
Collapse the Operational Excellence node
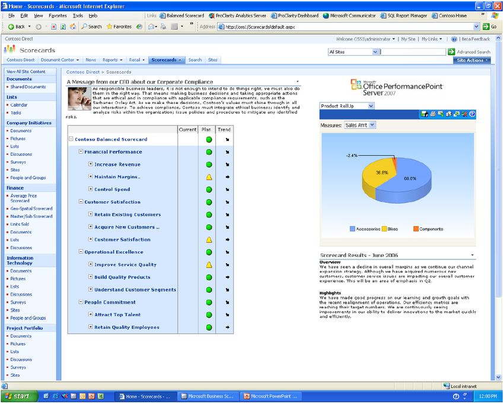[81, 251]
